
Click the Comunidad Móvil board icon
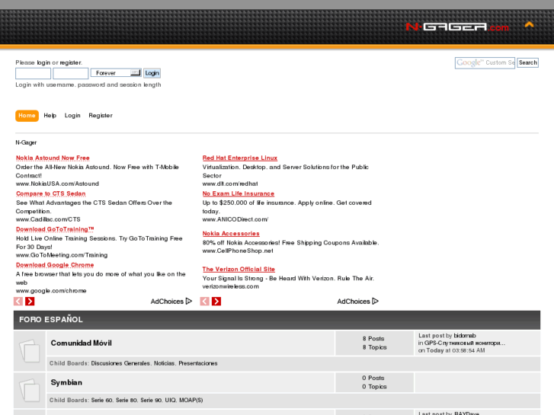click(x=30, y=350)
